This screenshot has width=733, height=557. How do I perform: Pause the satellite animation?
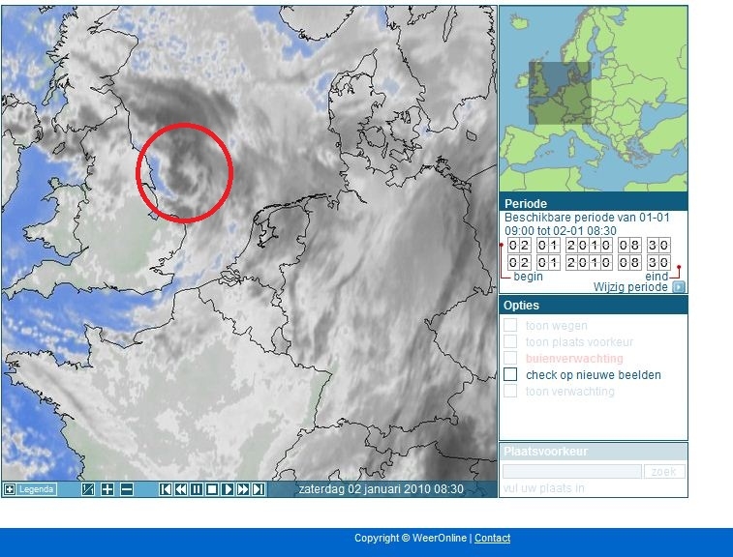tap(197, 489)
